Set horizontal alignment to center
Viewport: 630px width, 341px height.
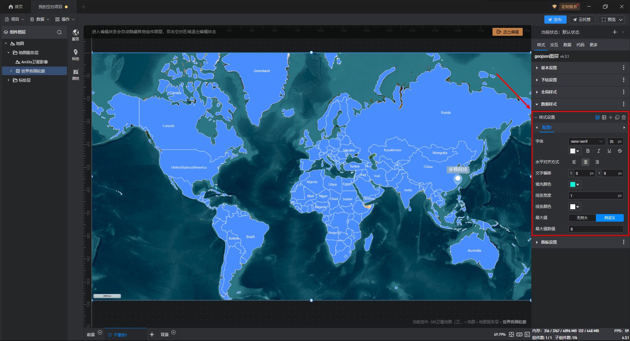click(x=585, y=162)
